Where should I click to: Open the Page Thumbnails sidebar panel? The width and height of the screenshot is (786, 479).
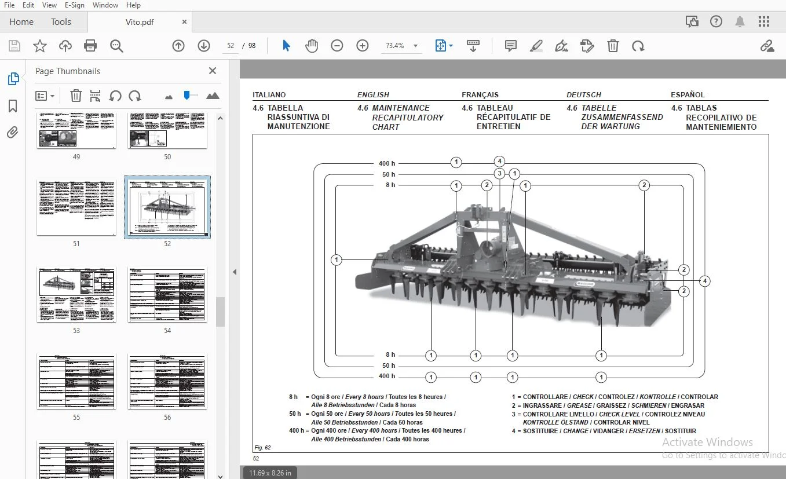(13, 79)
